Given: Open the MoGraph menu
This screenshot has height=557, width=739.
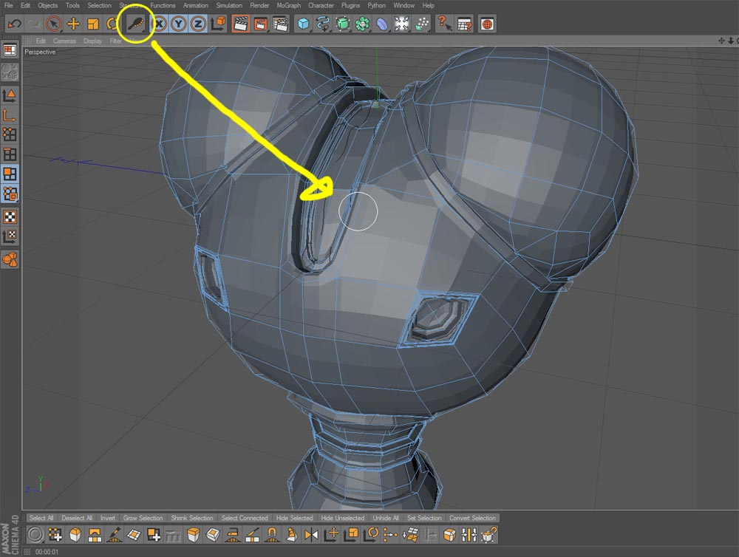Looking at the screenshot, I should pyautogui.click(x=288, y=5).
